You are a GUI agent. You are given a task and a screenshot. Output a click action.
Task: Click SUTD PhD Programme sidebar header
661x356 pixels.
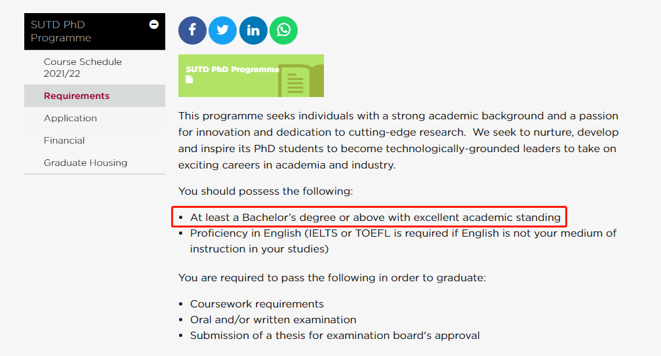(94, 31)
